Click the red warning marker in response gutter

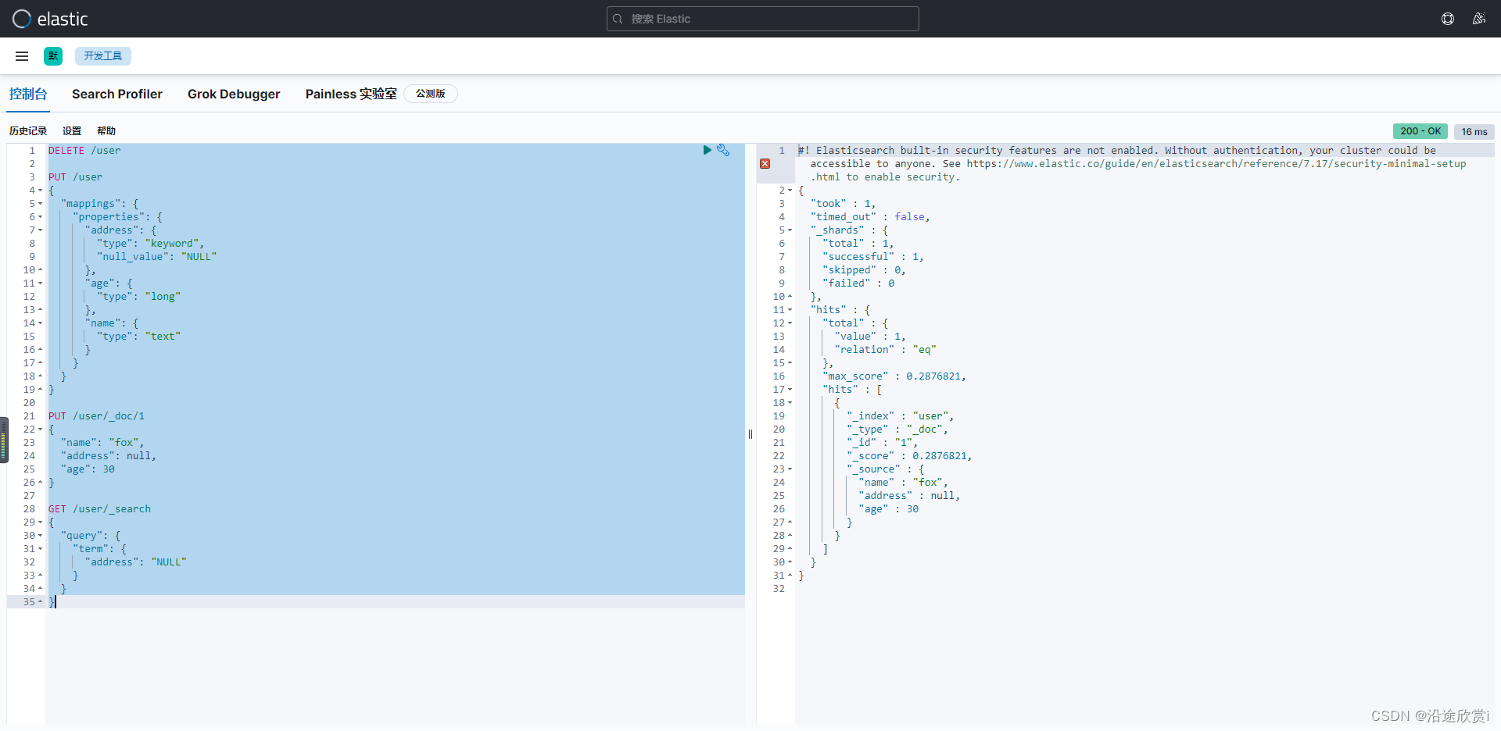[765, 164]
